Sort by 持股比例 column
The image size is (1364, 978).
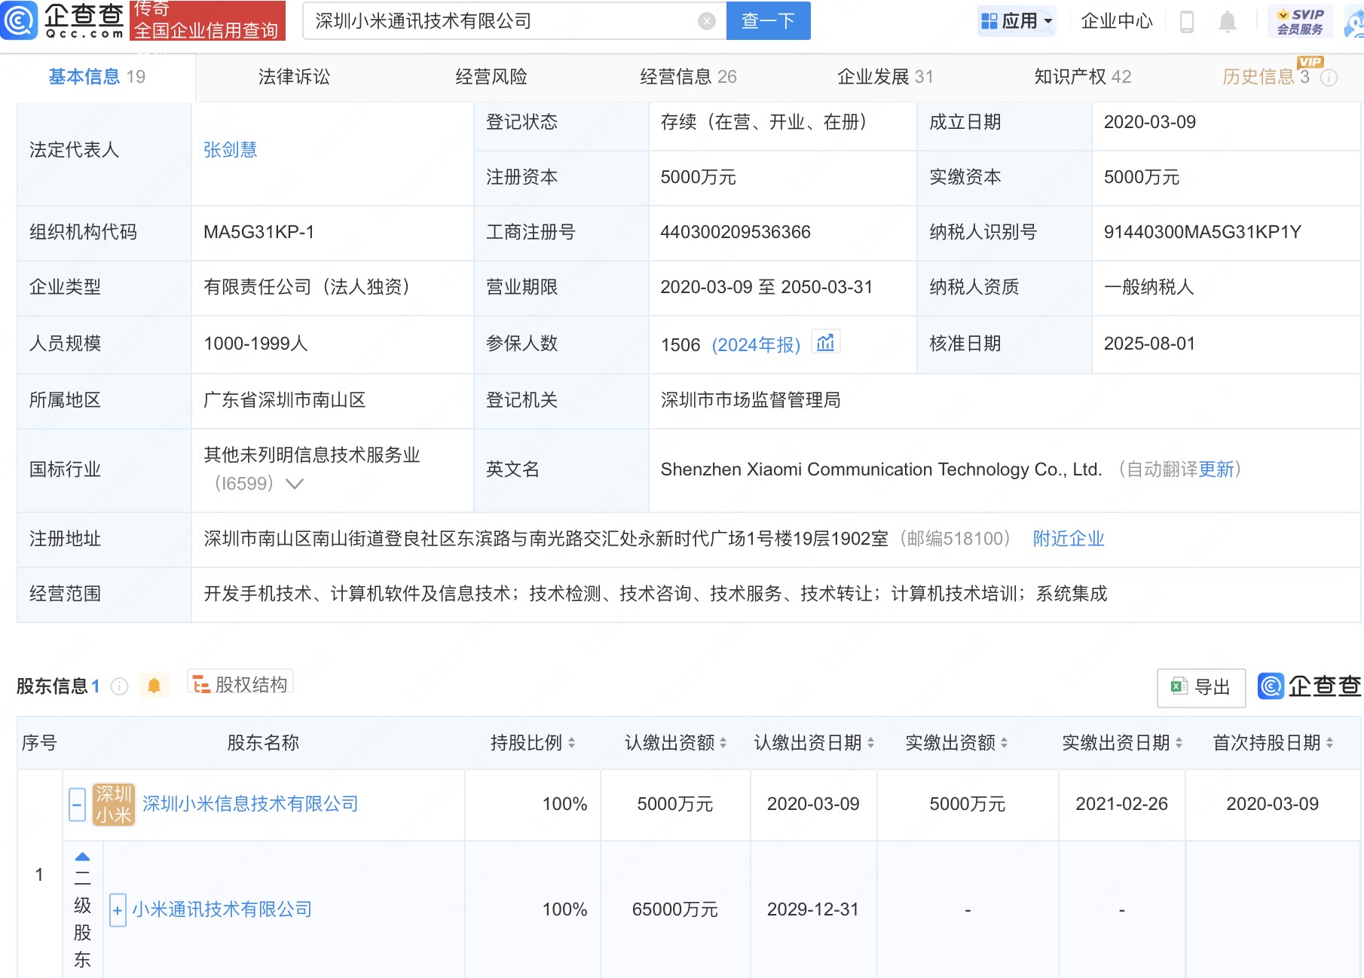coord(572,743)
